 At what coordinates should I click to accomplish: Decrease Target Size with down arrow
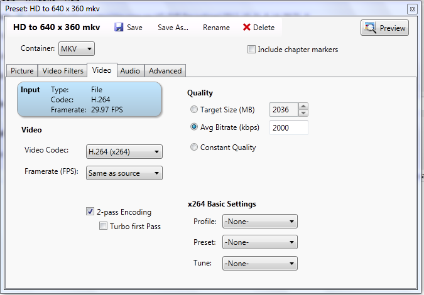click(303, 113)
